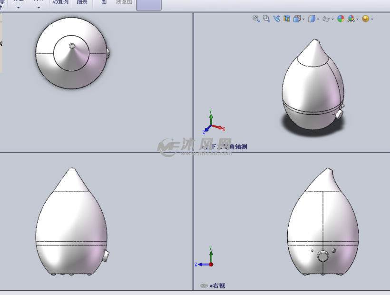
Task: Click the Hide/Show Items glasses icon
Action: point(326,19)
